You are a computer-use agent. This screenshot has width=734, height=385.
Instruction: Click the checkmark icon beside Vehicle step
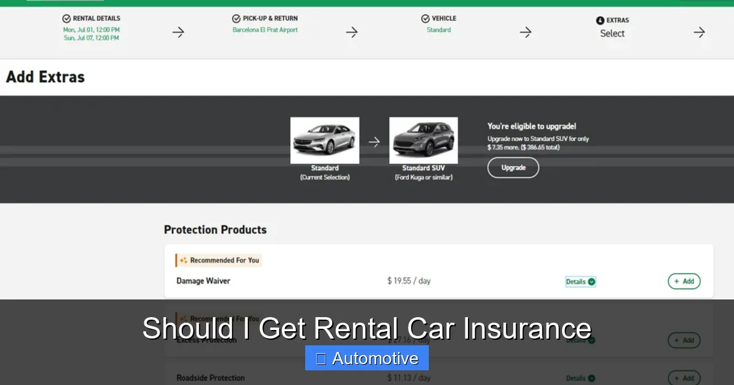(426, 19)
